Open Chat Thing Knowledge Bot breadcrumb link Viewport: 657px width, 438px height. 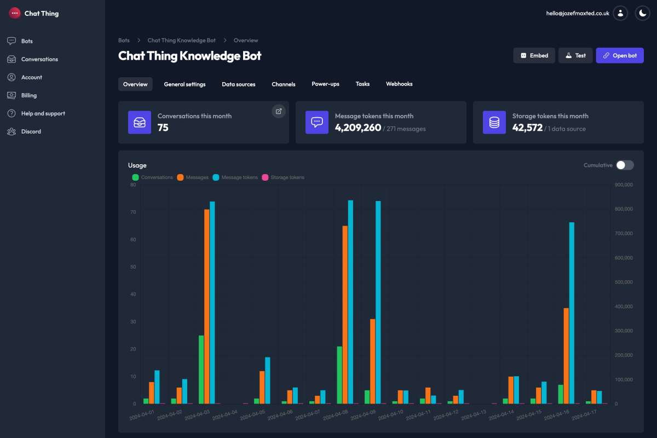coord(182,41)
